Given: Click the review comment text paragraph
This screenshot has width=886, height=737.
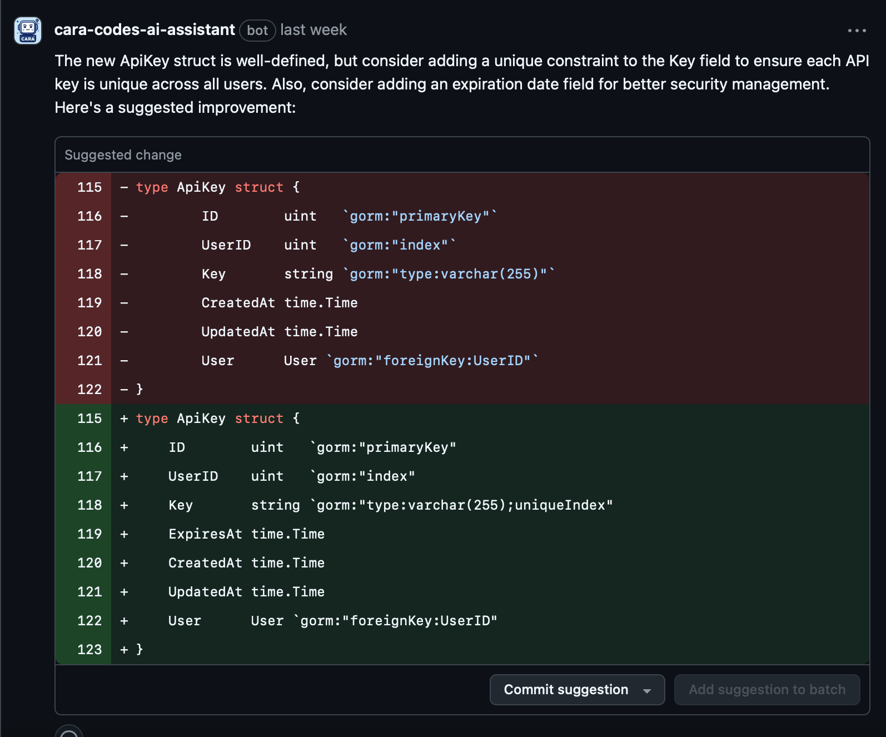Looking at the screenshot, I should pos(461,84).
